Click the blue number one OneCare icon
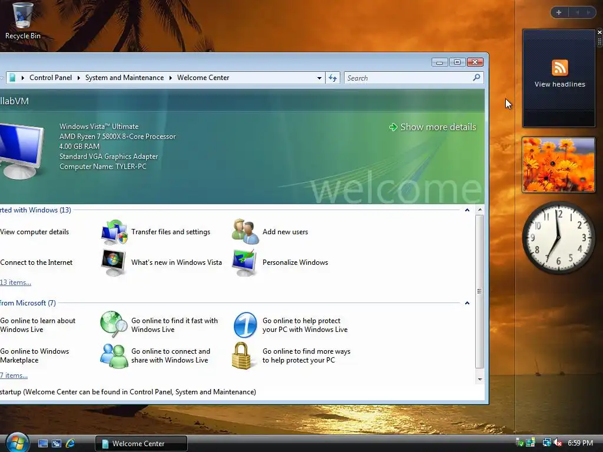Image resolution: width=603 pixels, height=452 pixels. (245, 325)
